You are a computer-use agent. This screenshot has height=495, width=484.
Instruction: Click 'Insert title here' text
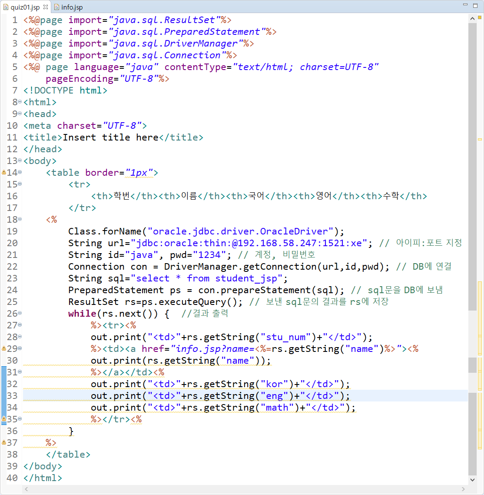[x=110, y=137]
